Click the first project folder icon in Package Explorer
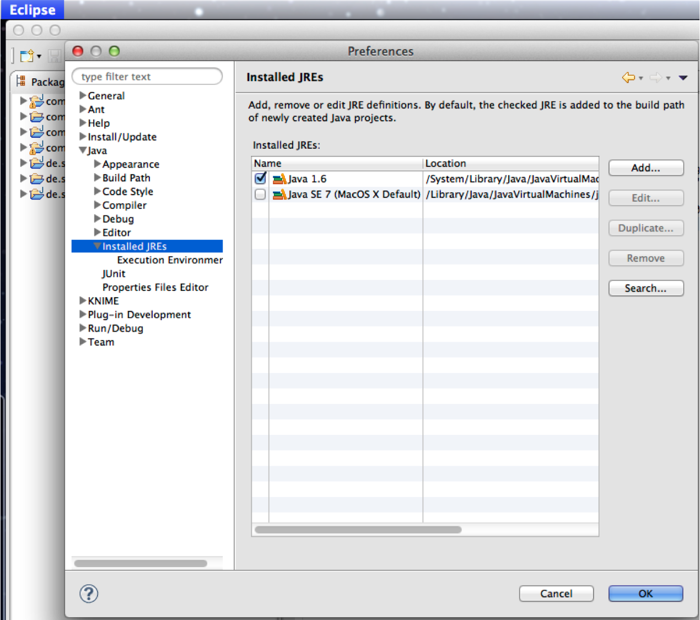Viewport: 700px width, 620px height. click(x=37, y=101)
